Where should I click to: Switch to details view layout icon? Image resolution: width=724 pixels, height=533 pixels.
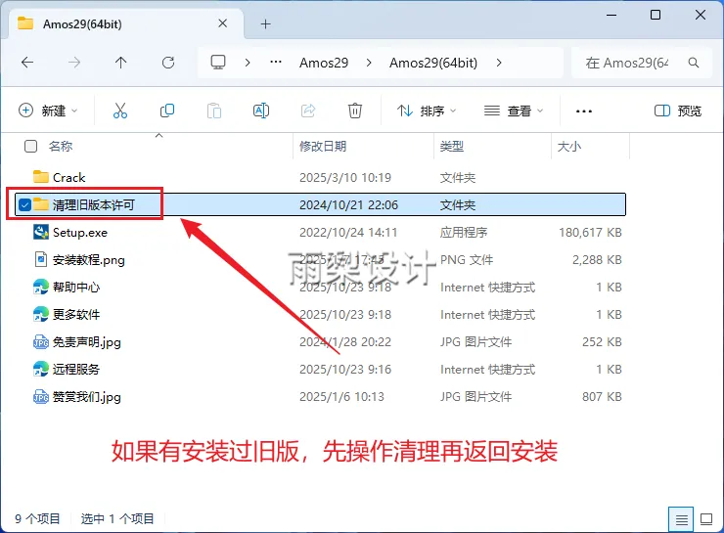coord(681,519)
